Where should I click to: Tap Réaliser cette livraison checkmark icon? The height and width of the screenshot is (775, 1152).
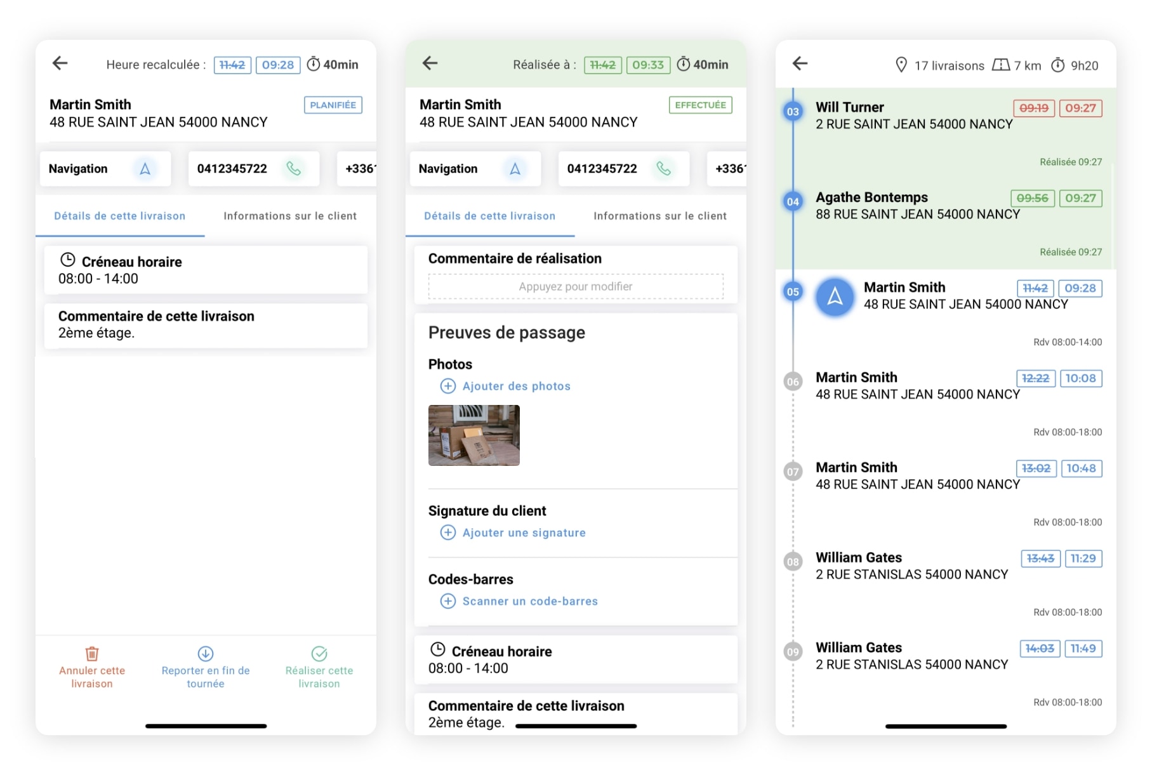coord(319,654)
